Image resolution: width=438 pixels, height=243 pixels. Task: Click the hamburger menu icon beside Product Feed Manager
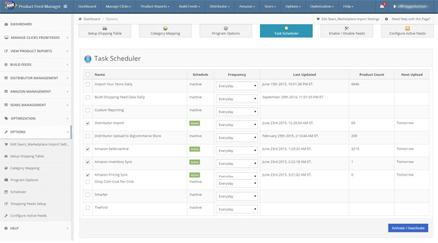66,7
